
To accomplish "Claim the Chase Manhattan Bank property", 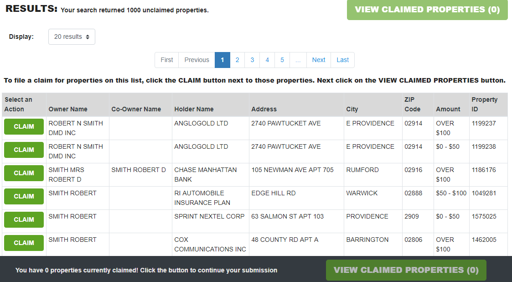I will point(24,173).
